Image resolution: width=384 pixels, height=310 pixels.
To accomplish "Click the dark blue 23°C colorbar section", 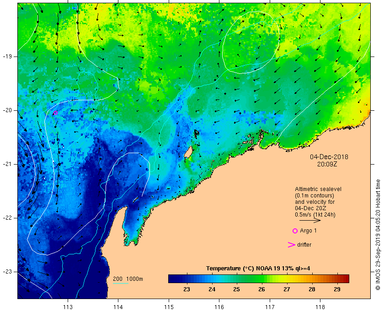I will [x=187, y=279].
